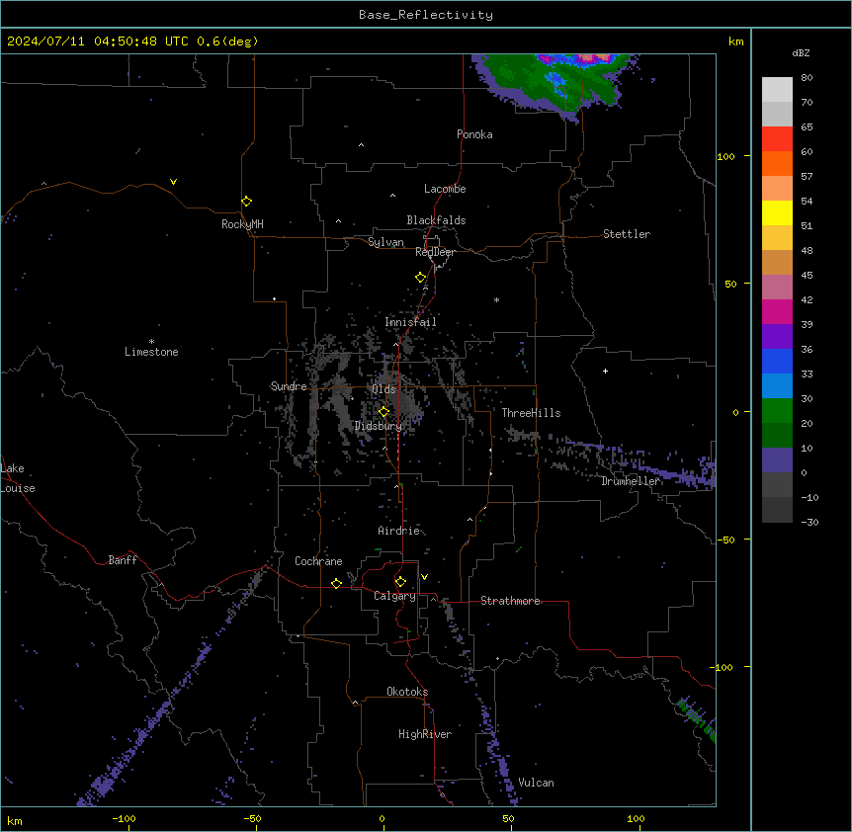Click the yellow V marker east of Calgary
The width and height of the screenshot is (852, 832).
424,577
